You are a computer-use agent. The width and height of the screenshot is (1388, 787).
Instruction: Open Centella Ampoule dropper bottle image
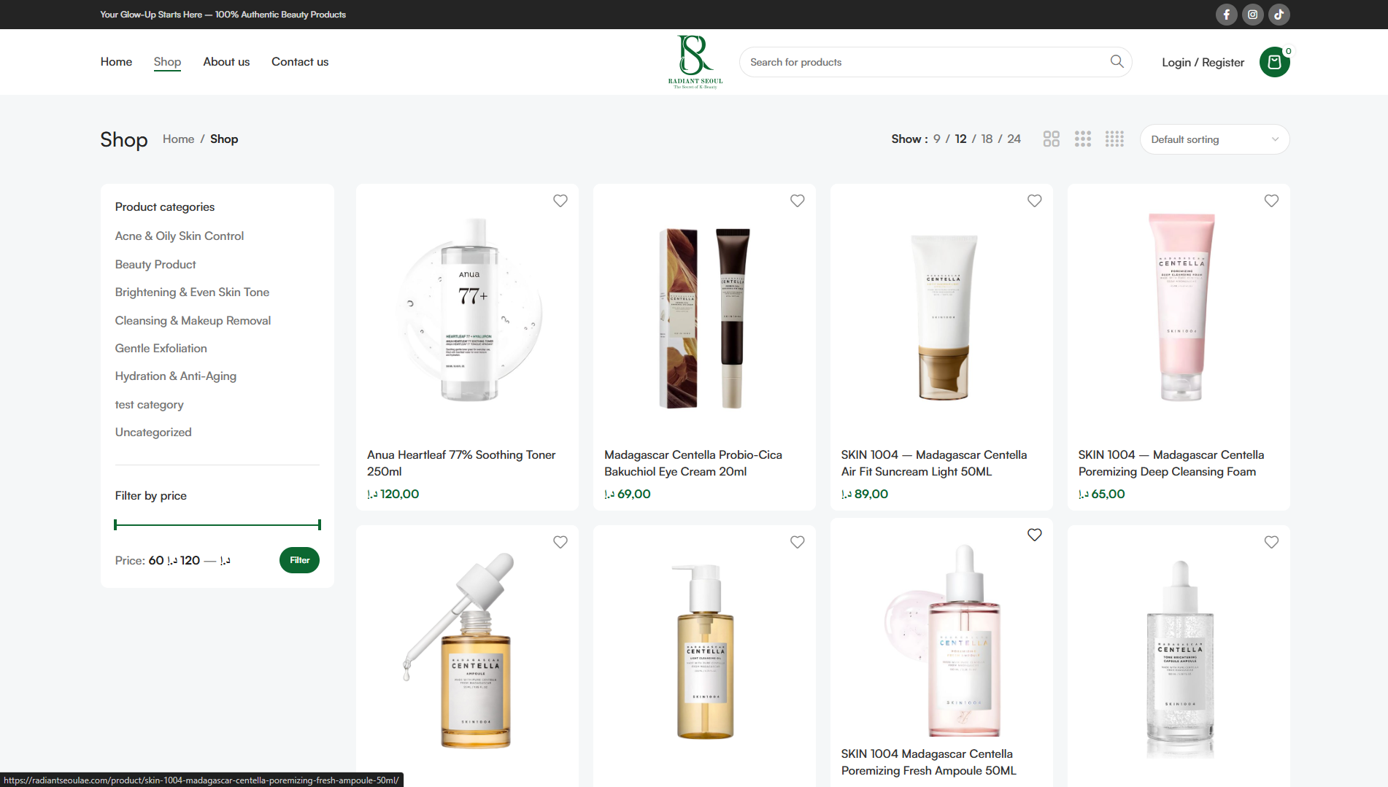[x=467, y=651]
